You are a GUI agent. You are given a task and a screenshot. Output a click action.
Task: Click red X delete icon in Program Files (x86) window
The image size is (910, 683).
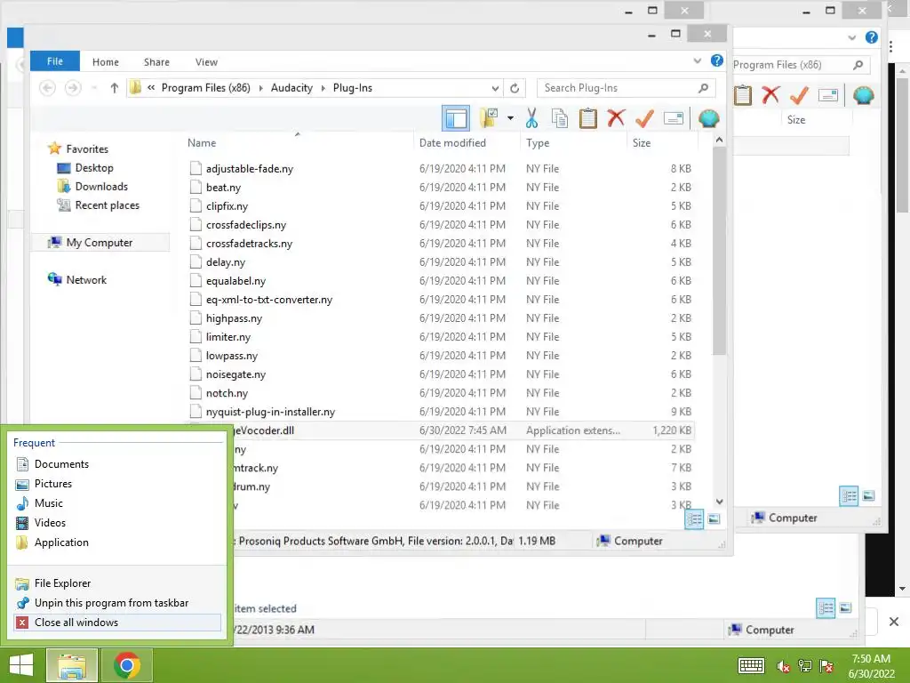(x=770, y=94)
